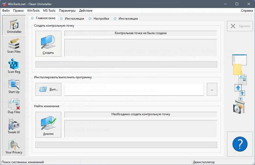
Task: Open the MS Tools menu
Action: point(49,11)
